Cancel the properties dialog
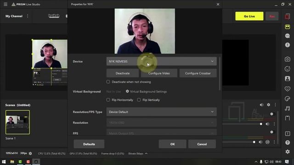Screen dimensions: 294x165 (x=202, y=144)
